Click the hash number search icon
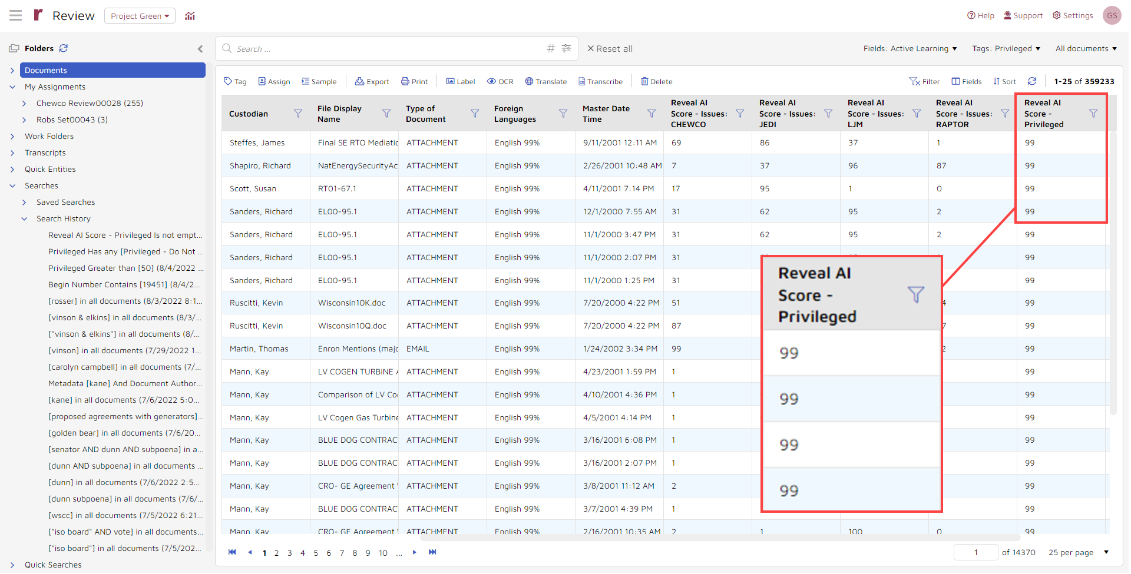This screenshot has height=574, width=1131. coord(551,48)
